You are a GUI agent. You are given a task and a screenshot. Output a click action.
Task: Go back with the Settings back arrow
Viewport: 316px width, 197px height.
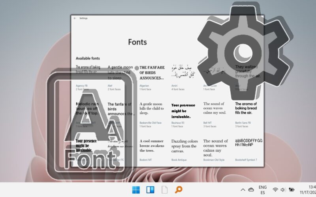point(75,18)
